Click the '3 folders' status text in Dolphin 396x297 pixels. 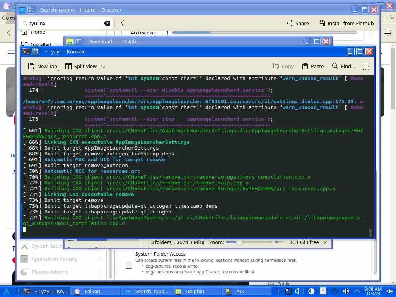[177, 242]
